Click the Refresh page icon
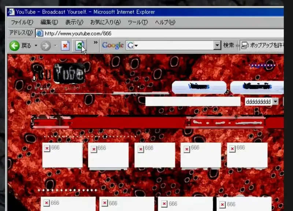 (x=79, y=46)
